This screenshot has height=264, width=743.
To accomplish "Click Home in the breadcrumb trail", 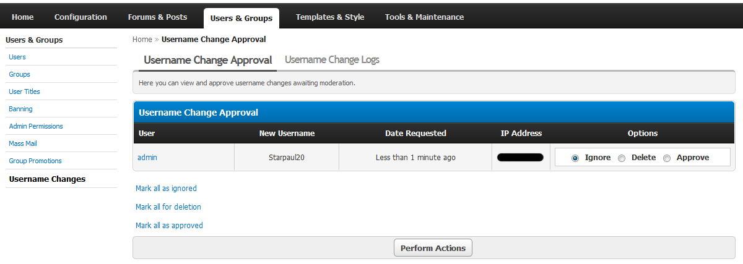I will coord(142,40).
